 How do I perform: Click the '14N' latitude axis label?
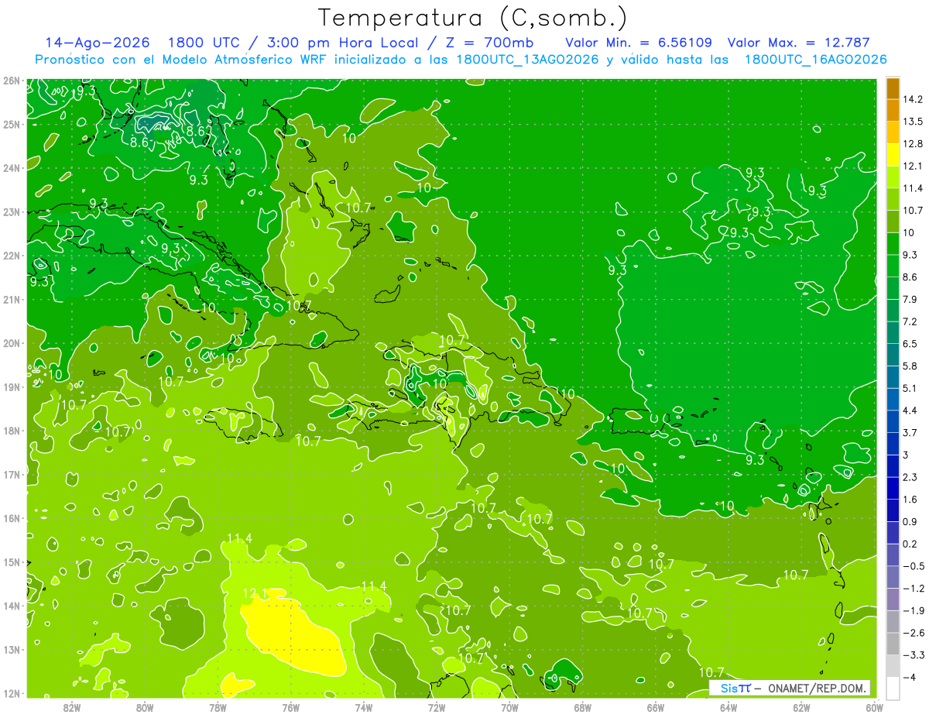click(x=12, y=606)
